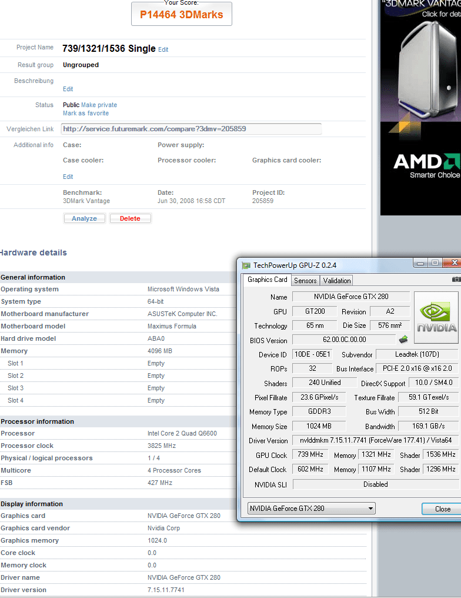The height and width of the screenshot is (598, 461).
Task: Open the NVIDIA GeForce GTX 280 card dropdown
Action: [x=311, y=509]
